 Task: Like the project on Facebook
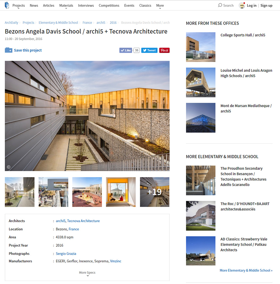coord(126,50)
